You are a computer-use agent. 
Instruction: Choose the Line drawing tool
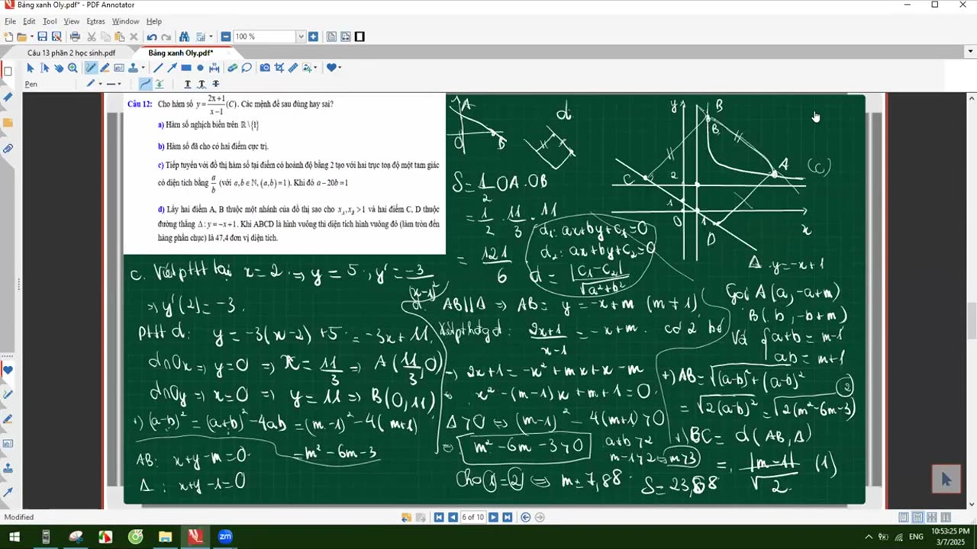coord(158,68)
